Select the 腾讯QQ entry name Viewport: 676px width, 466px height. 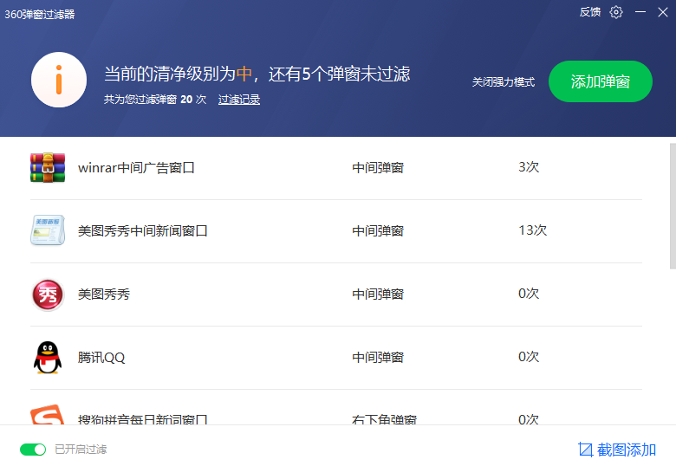coord(101,358)
